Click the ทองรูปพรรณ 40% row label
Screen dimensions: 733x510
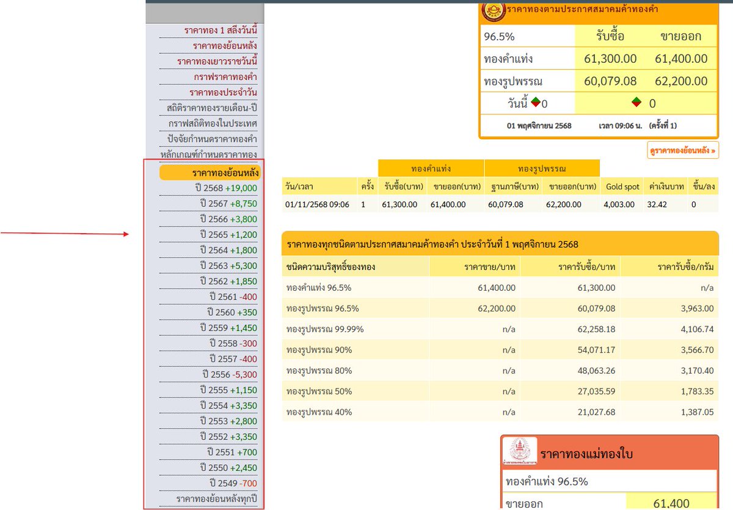[x=319, y=412]
